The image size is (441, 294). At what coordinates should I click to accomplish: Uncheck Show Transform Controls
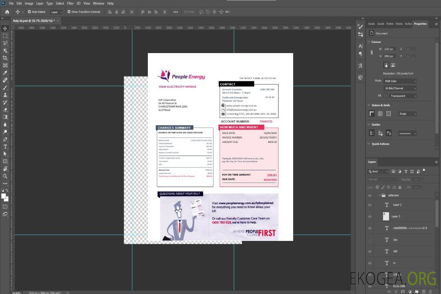point(69,12)
